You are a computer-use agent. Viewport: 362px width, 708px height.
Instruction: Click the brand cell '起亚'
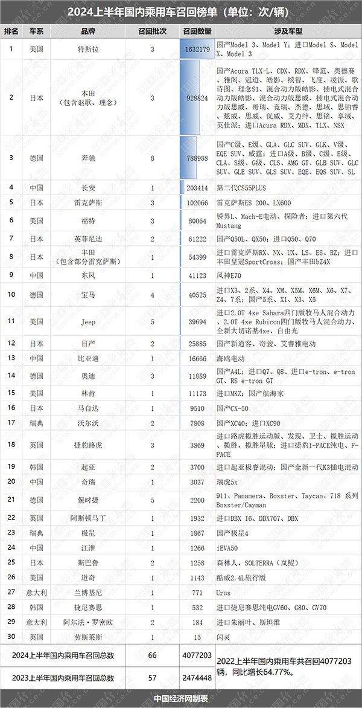(88, 467)
